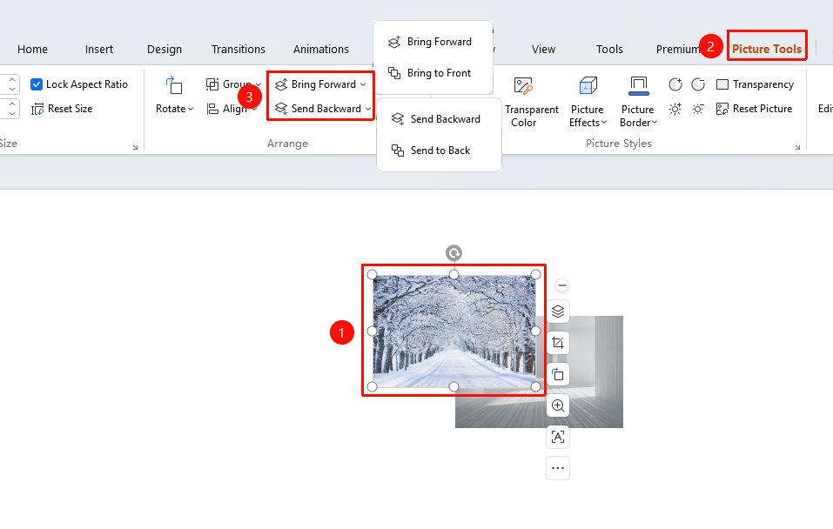Click the increase contrast icon
Image resolution: width=833 pixels, height=529 pixels.
675,84
